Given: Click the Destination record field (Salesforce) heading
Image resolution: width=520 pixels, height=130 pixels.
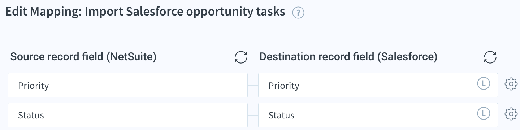Looking at the screenshot, I should [x=348, y=57].
